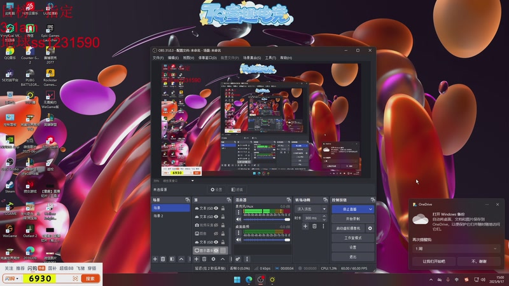Toggle lock on first 文本 (GDI) source

point(223,208)
